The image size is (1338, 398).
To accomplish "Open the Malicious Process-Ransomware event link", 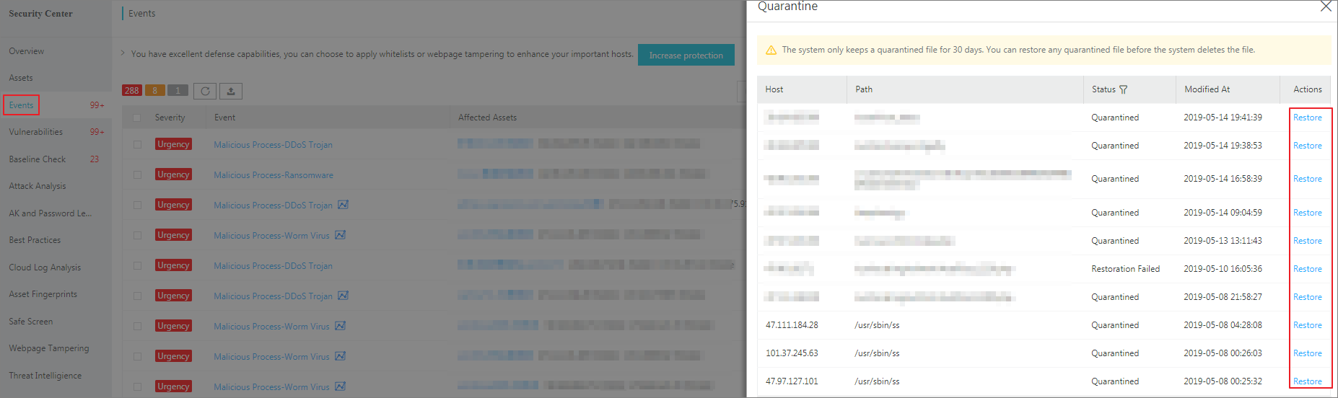I will coord(274,175).
